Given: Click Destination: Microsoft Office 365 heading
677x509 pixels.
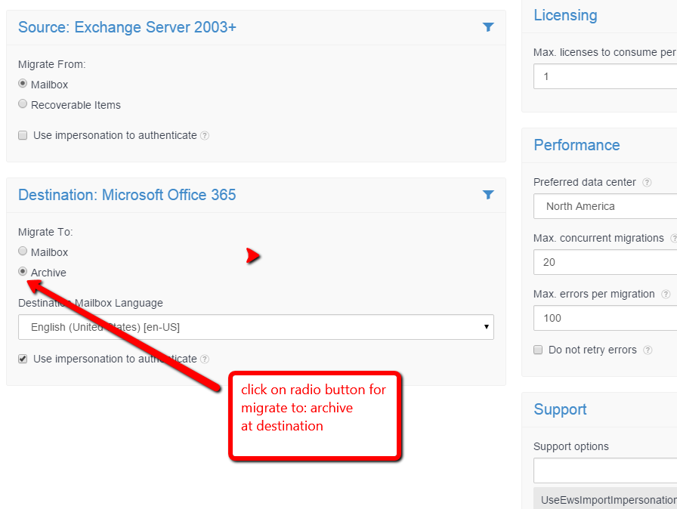Looking at the screenshot, I should click(x=127, y=195).
